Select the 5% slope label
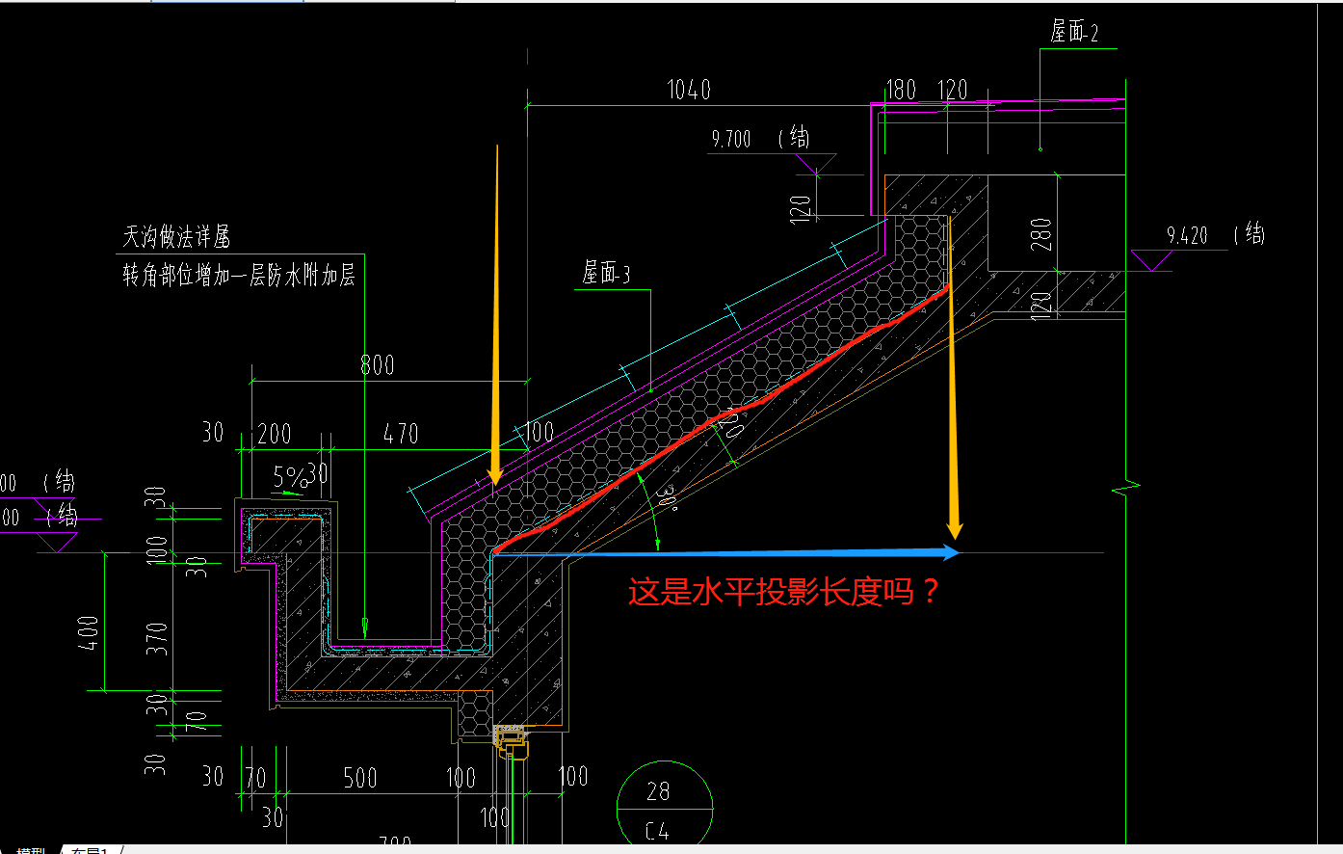The image size is (1343, 854). point(289,476)
